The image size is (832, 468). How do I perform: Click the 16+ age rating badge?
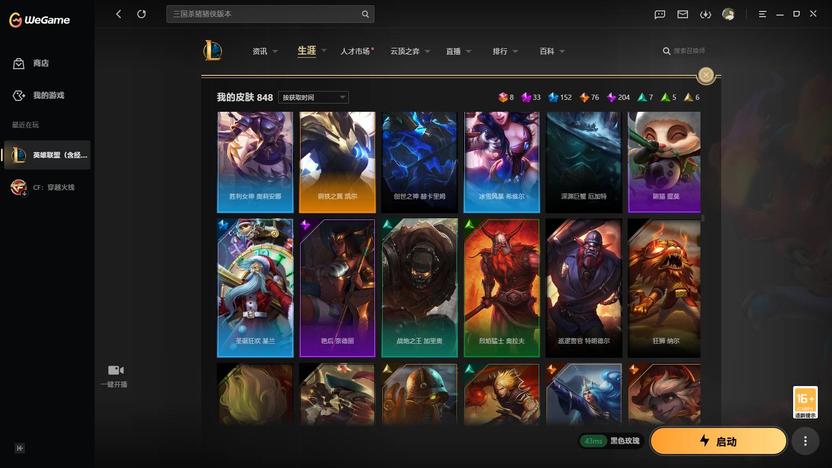805,402
